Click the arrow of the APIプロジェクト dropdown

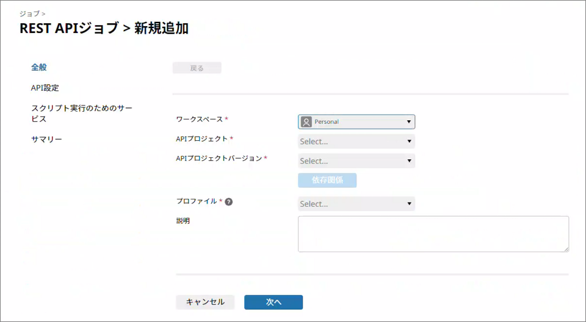click(408, 142)
